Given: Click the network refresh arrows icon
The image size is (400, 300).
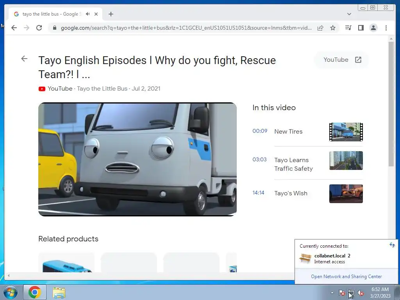Looking at the screenshot, I should 392,245.
